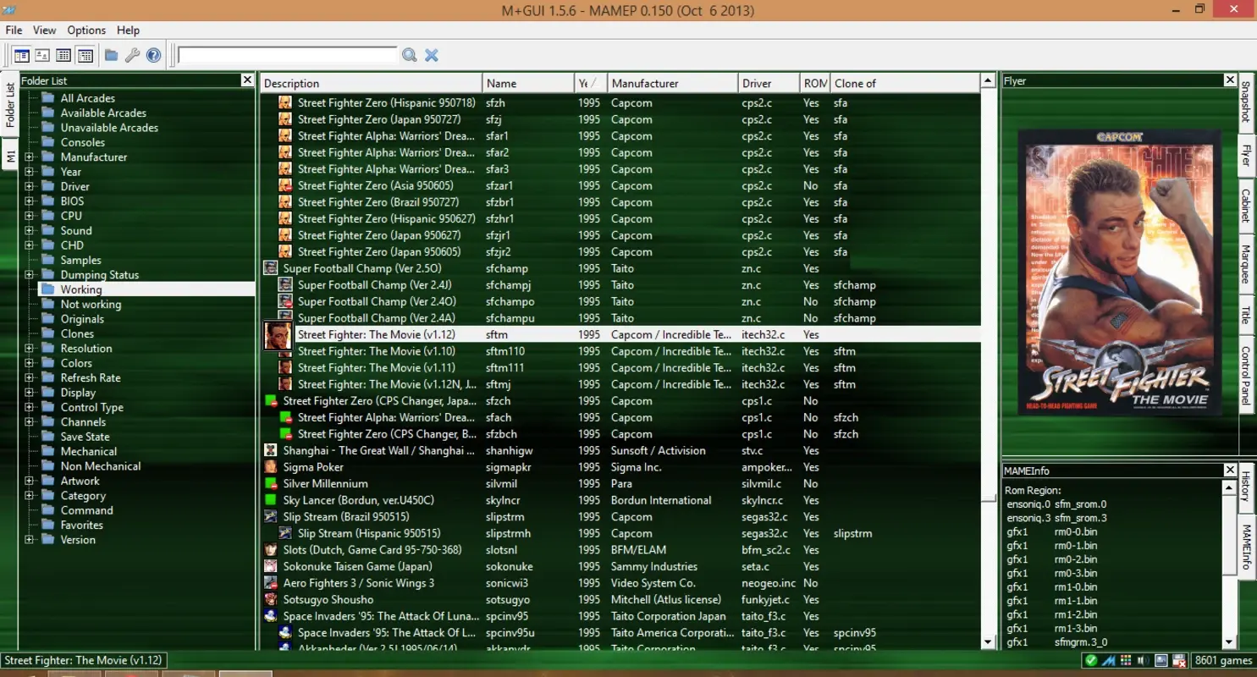Image resolution: width=1257 pixels, height=677 pixels.
Task: Click the green checkmark status bar icon
Action: click(x=1091, y=659)
